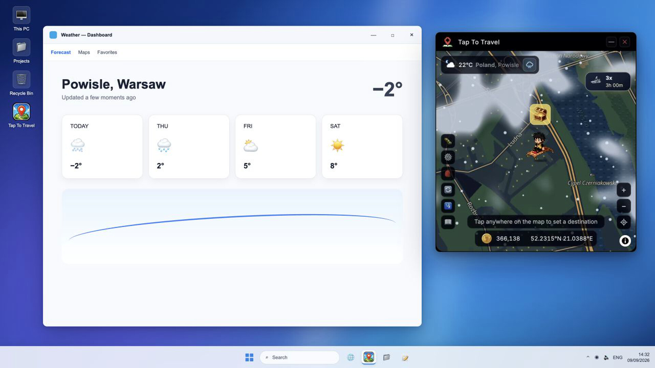The width and height of the screenshot is (655, 368).
Task: Open the Tap To Travel desktop shortcut
Action: click(21, 116)
